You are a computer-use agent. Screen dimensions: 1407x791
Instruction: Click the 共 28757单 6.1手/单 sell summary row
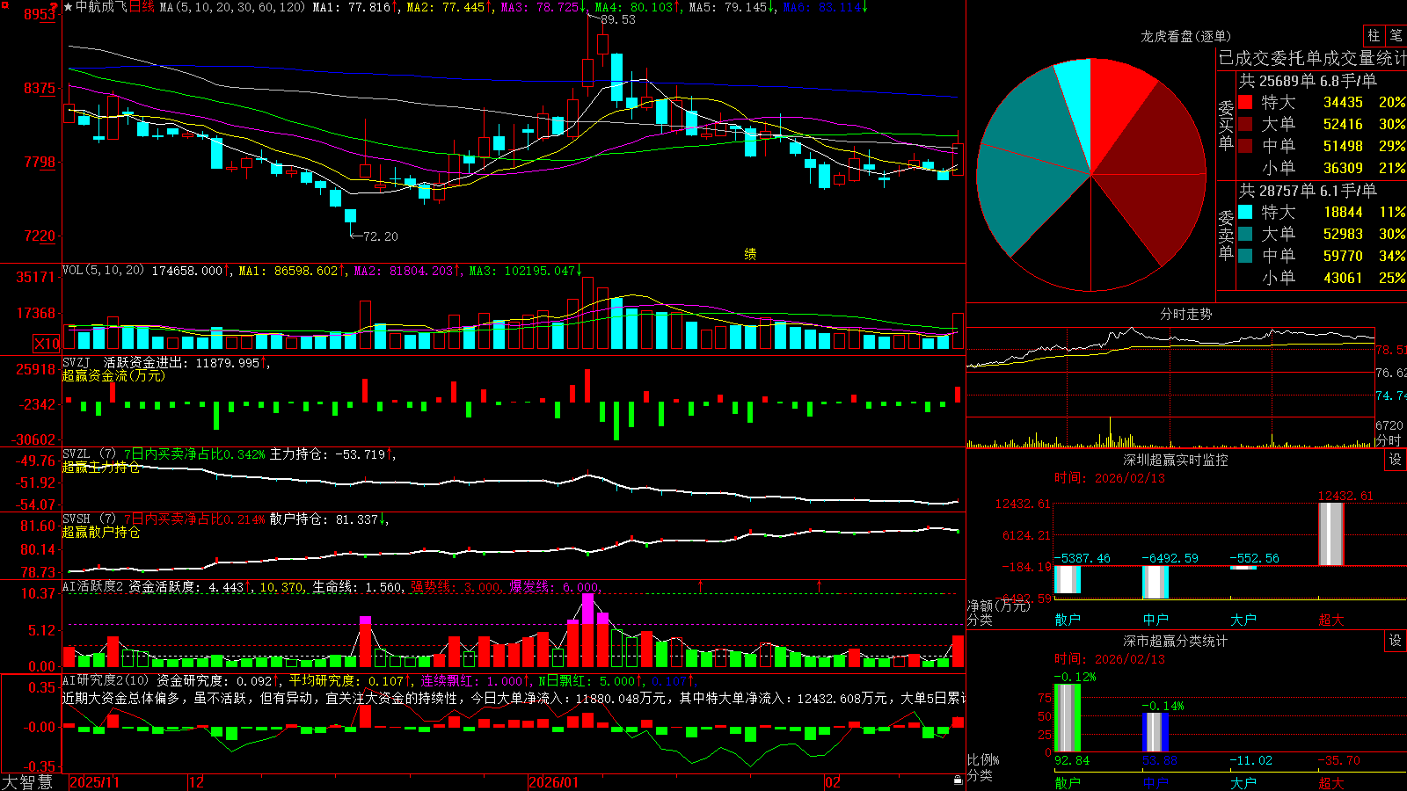(x=1309, y=191)
